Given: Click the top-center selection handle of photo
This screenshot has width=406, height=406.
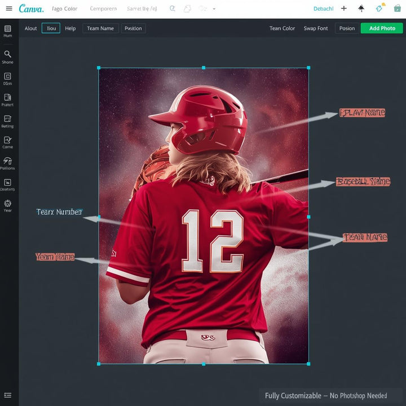Looking at the screenshot, I should tap(204, 68).
